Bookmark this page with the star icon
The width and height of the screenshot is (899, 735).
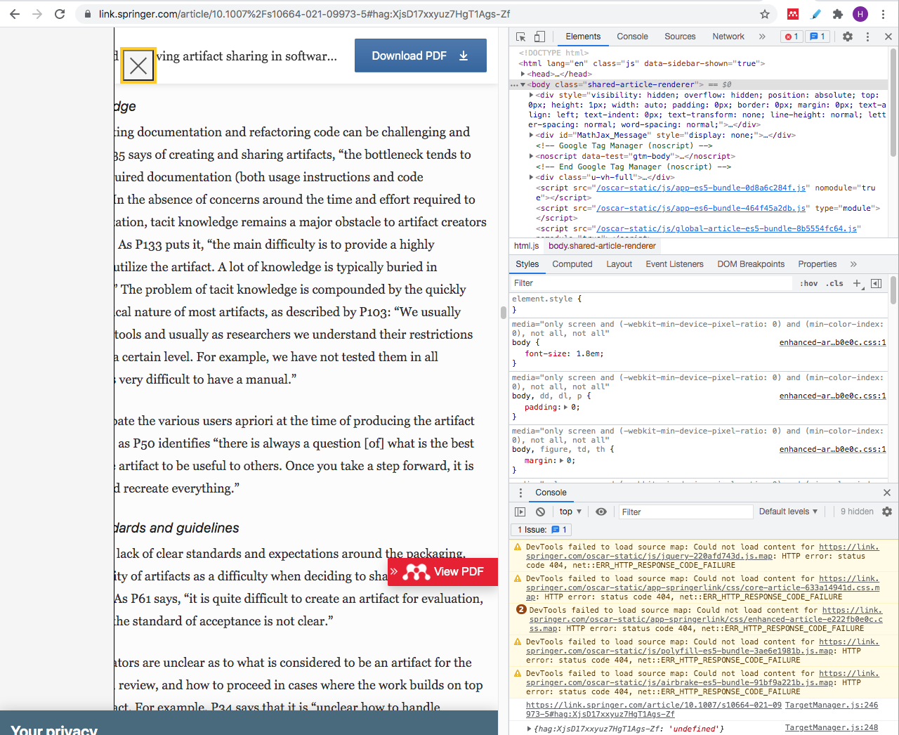pos(765,14)
